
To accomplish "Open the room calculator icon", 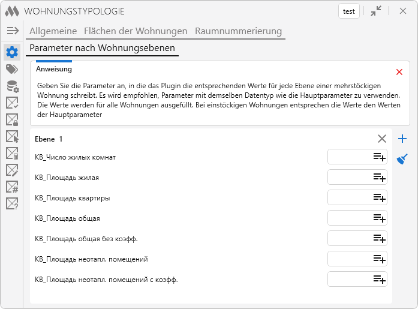I will pyautogui.click(x=12, y=154).
